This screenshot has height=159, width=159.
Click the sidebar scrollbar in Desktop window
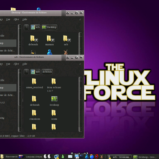[19, 39]
